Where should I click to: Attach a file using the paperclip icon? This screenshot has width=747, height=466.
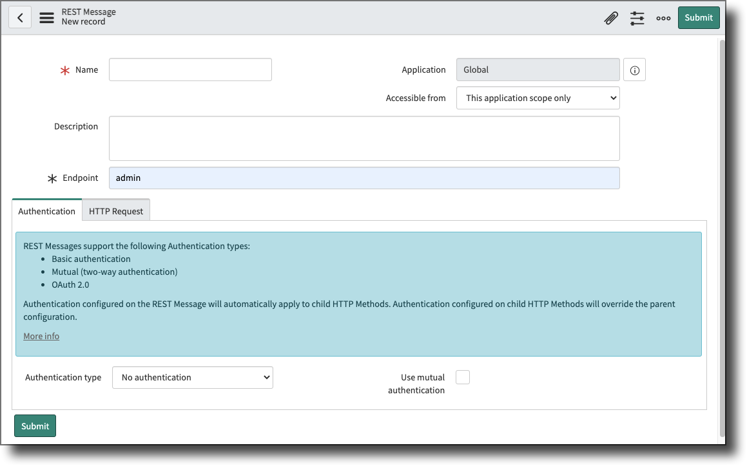[611, 17]
